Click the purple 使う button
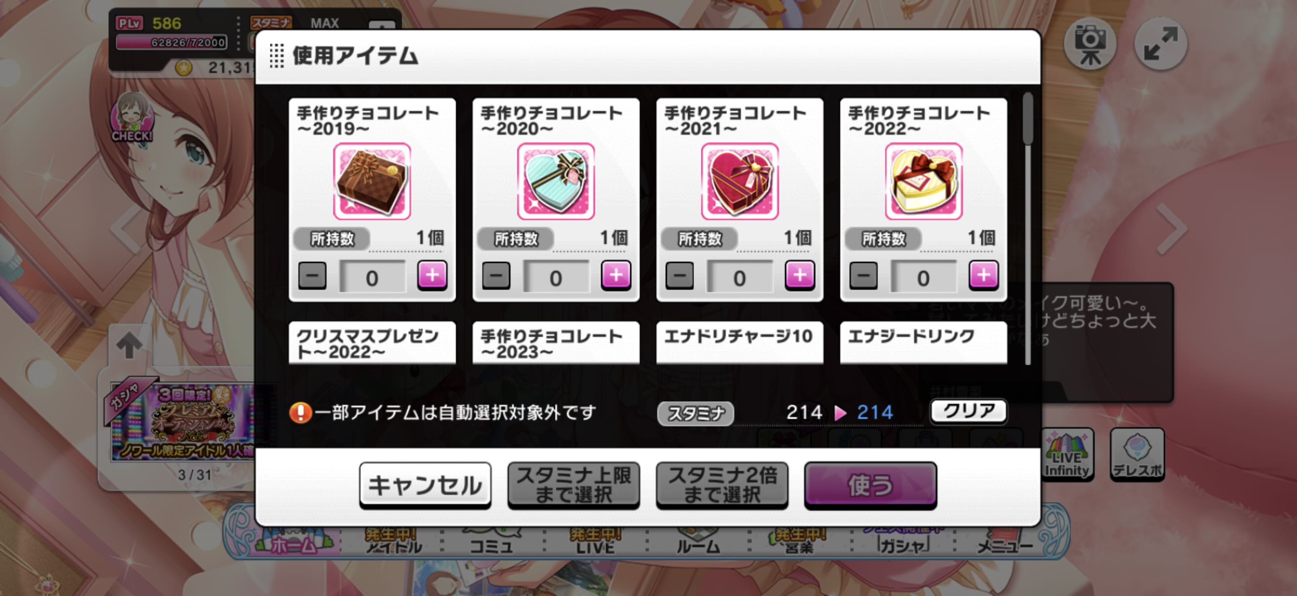Viewport: 1297px width, 596px height. [870, 485]
